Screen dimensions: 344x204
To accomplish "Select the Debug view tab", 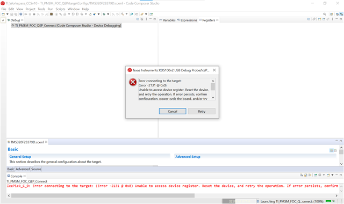I will (15, 20).
